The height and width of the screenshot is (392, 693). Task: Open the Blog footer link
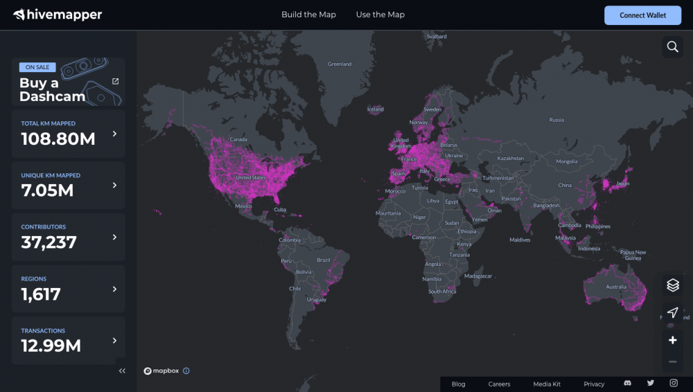[458, 384]
